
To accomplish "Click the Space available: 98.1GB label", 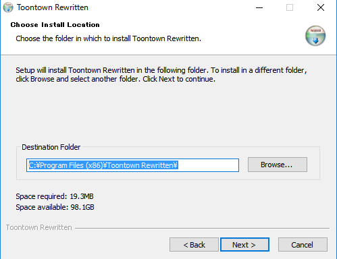I will click(55, 207).
